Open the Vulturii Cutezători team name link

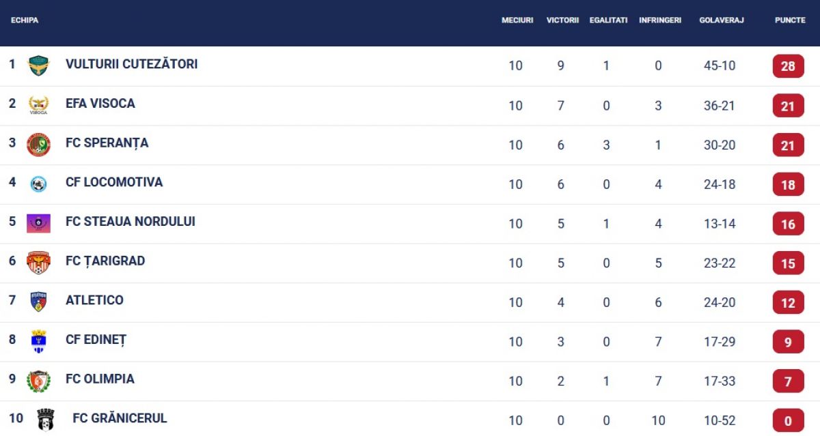coord(131,64)
